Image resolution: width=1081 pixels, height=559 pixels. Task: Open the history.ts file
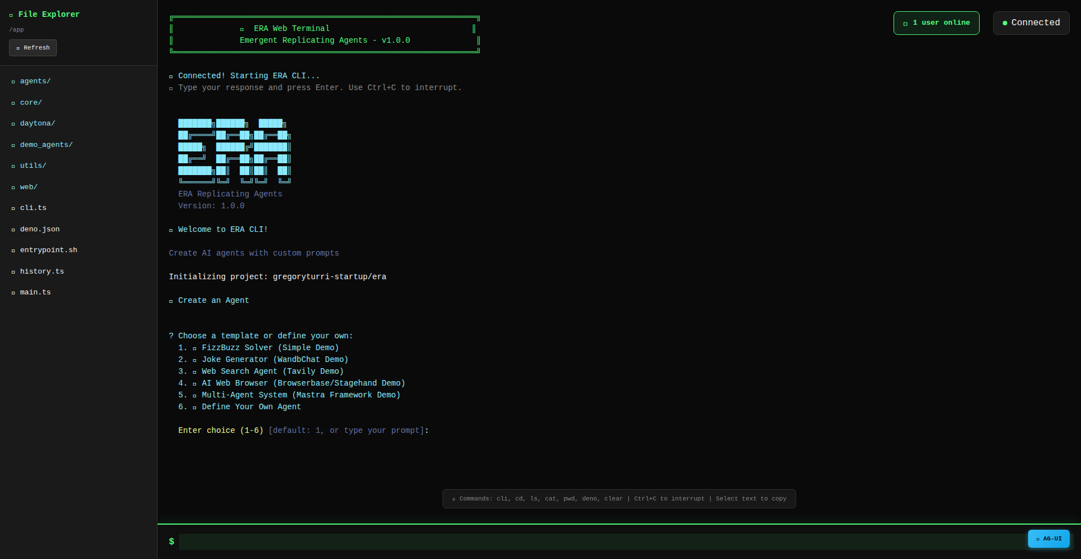coord(42,271)
